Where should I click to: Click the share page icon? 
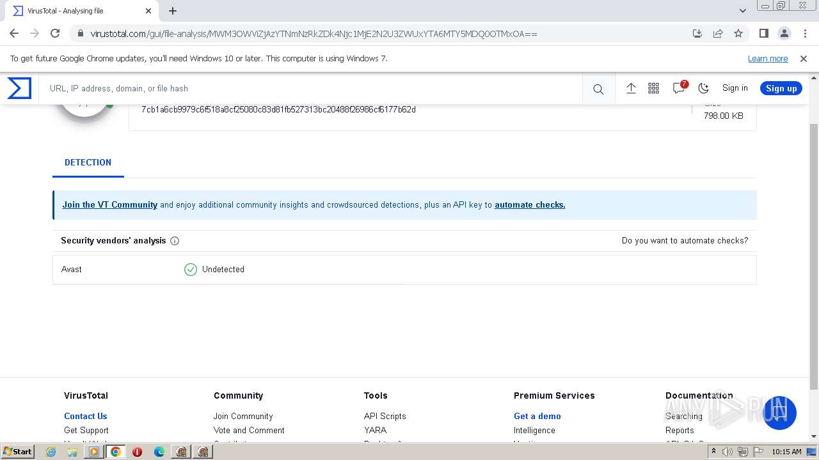point(718,33)
